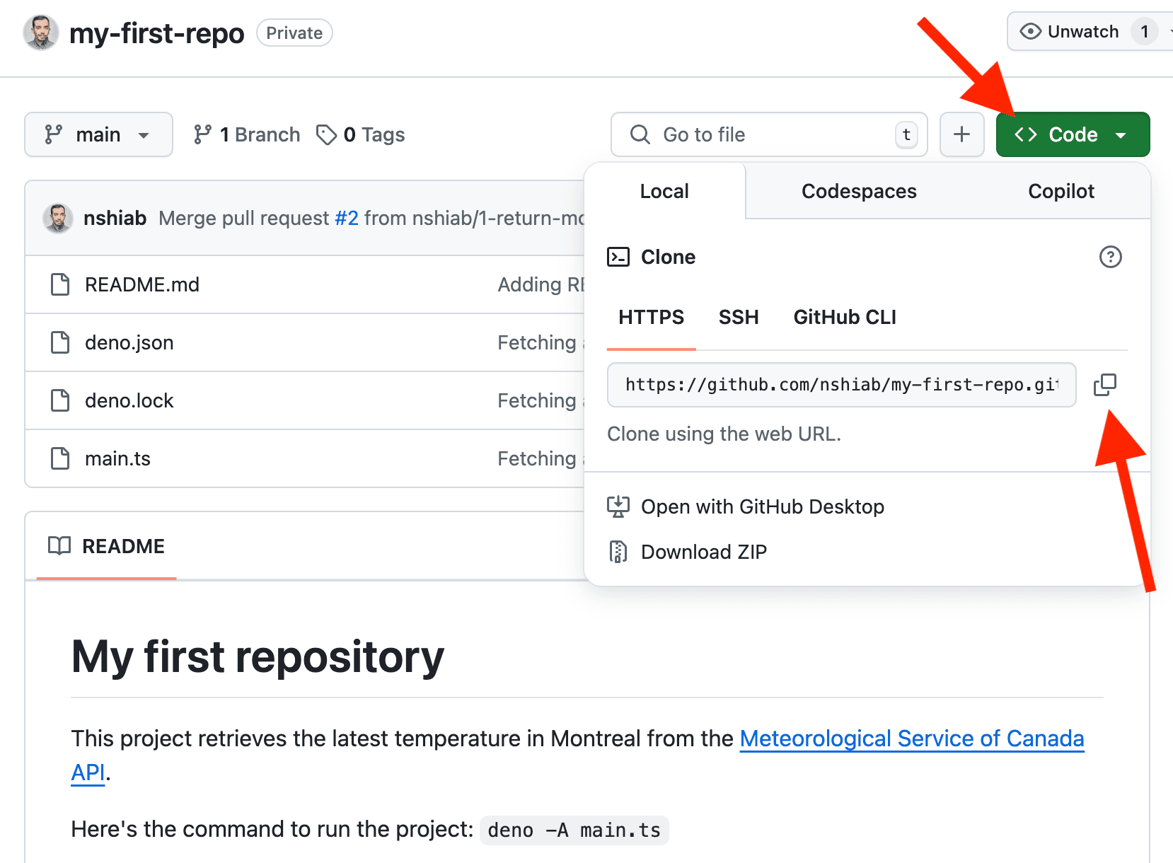Click the ZIP file icon beside Download ZIP
1173x863 pixels.
pos(618,551)
